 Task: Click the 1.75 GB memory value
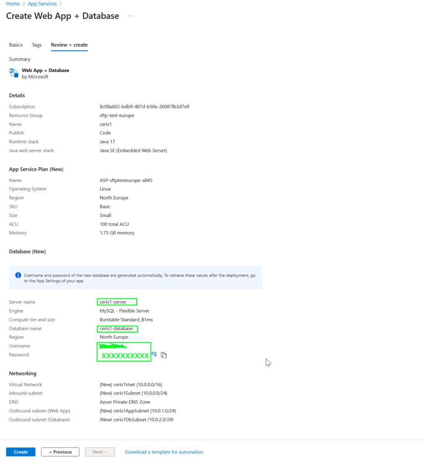click(117, 233)
